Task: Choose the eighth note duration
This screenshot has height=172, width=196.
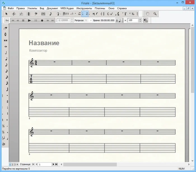Action: pyautogui.click(x=6, y=65)
